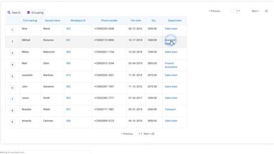Click the purple Grouping icon
The height and width of the screenshot is (154, 274).
[x=29, y=12]
